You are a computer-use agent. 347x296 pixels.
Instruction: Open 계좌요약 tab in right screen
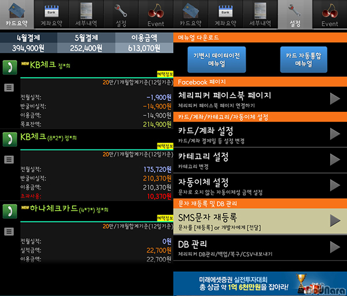tap(226, 14)
